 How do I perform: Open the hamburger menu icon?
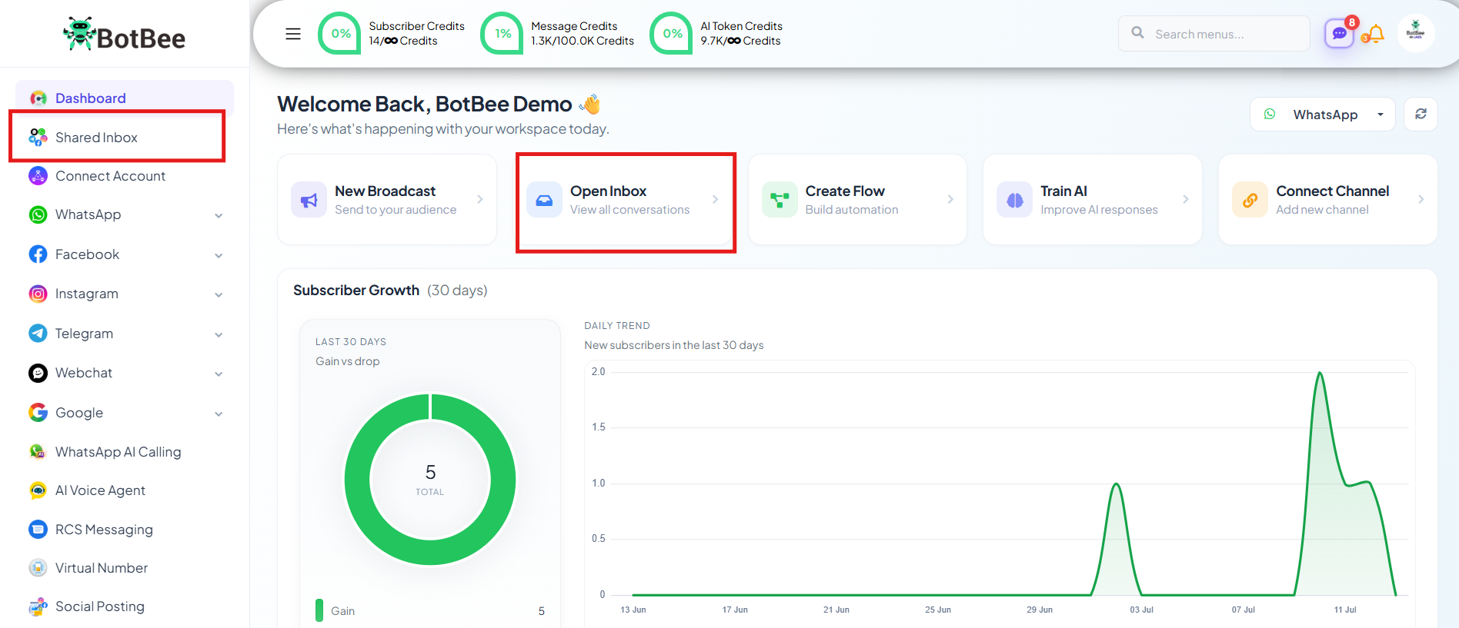[x=293, y=34]
